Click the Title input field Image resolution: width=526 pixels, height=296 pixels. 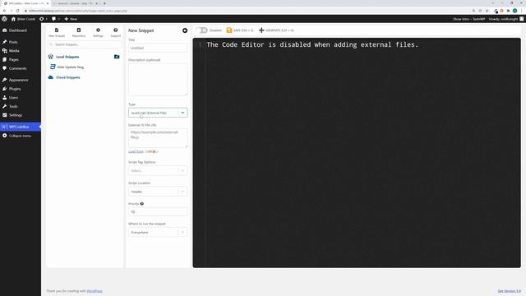[x=158, y=48]
